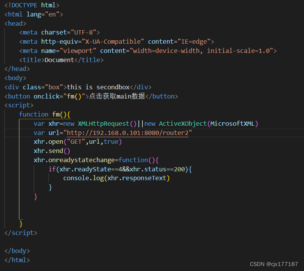Click xhr.onreadystatechange assignment
Screen dimensions: 304x271
point(96,160)
